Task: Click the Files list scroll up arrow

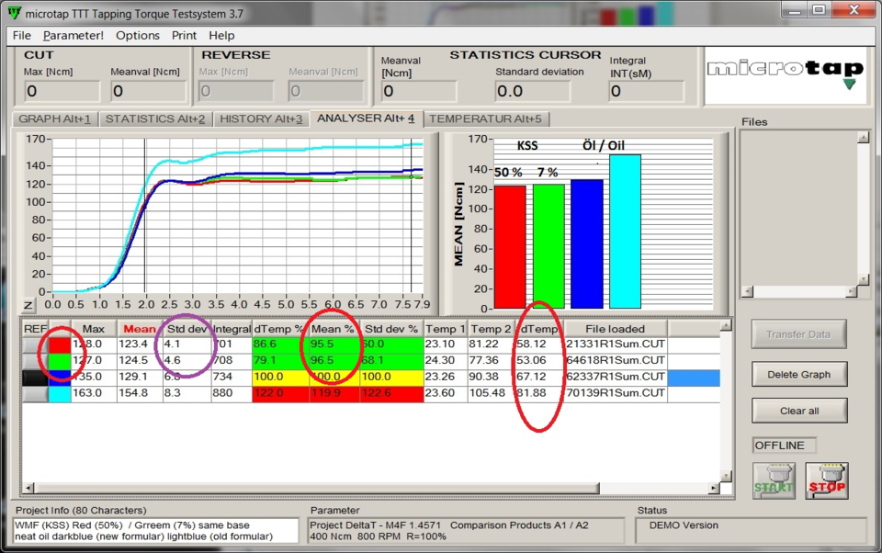Action: click(x=864, y=138)
